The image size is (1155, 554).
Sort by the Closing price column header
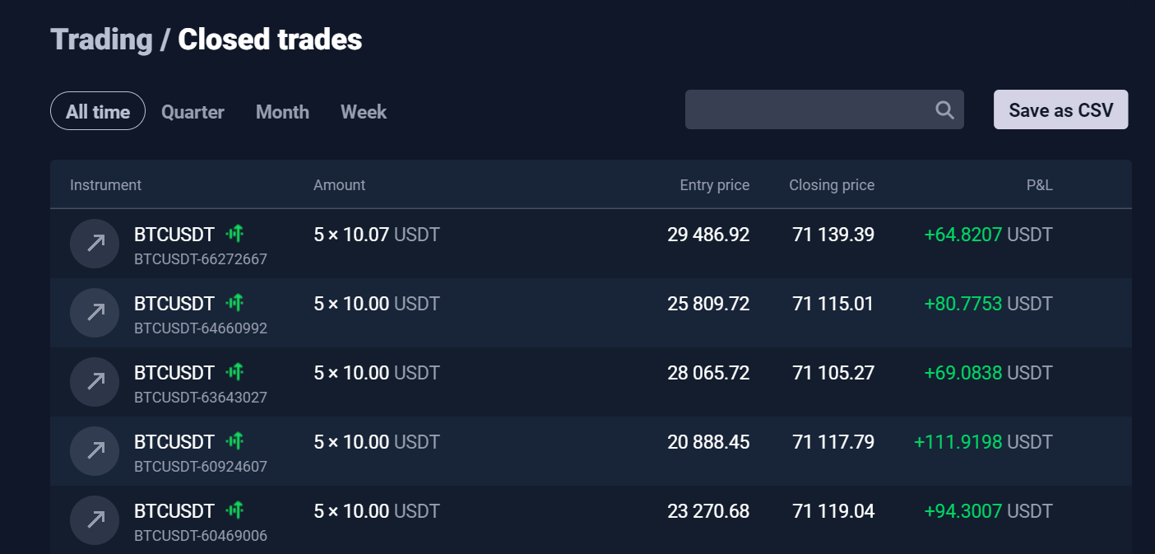832,185
